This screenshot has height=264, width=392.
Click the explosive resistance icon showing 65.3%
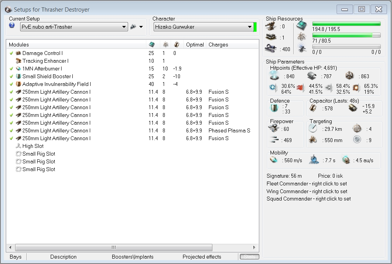pyautogui.click(x=356, y=88)
